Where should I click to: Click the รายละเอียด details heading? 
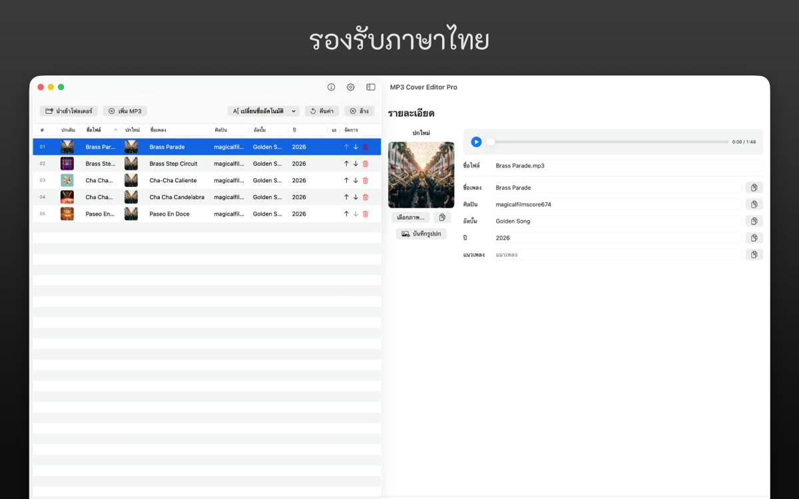[x=411, y=114]
